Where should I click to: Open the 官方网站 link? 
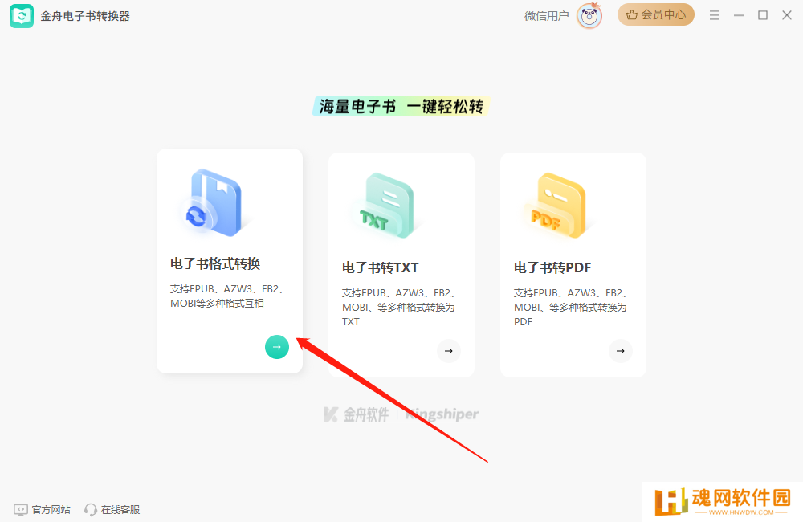click(x=42, y=510)
